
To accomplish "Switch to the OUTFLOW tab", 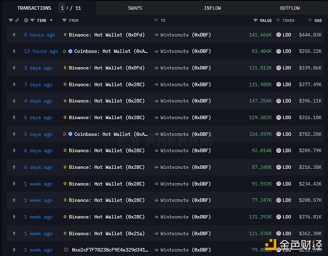I will click(x=290, y=8).
